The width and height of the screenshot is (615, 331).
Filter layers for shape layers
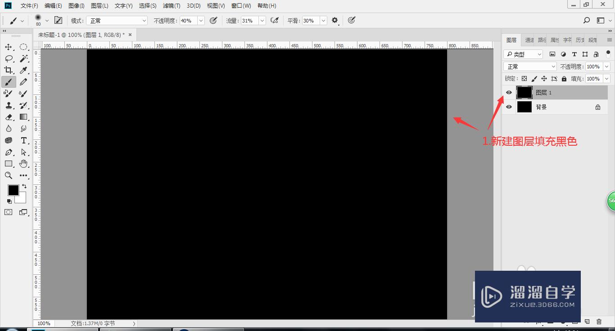(585, 54)
